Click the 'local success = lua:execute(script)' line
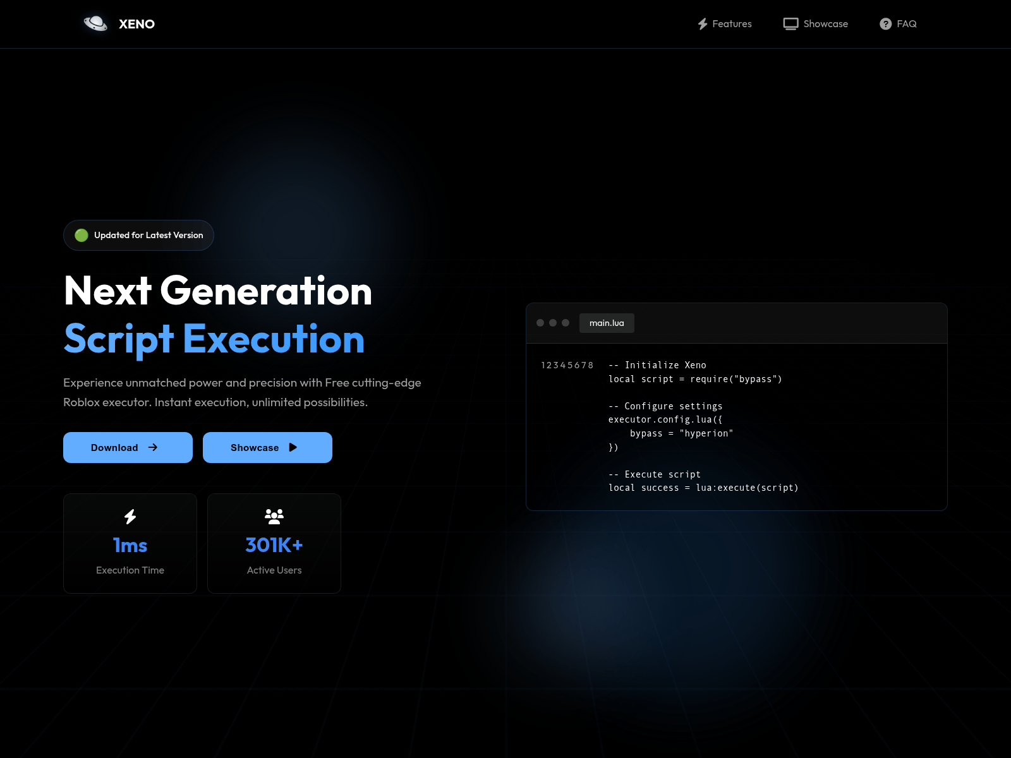The width and height of the screenshot is (1011, 758). (703, 488)
